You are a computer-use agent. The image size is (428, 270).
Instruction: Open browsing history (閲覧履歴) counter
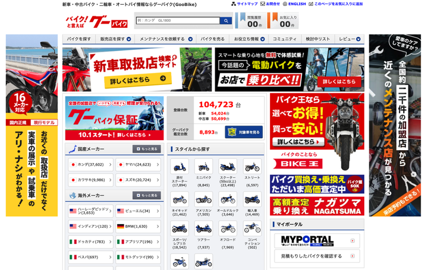click(250, 21)
